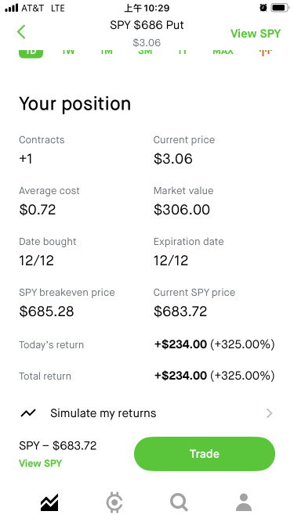Select the MAX chart range
The image size is (294, 522).
pos(223,52)
